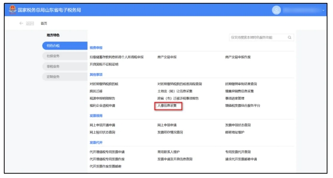Open 房产交易申报
The width and height of the screenshot is (333, 178).
click(x=167, y=57)
